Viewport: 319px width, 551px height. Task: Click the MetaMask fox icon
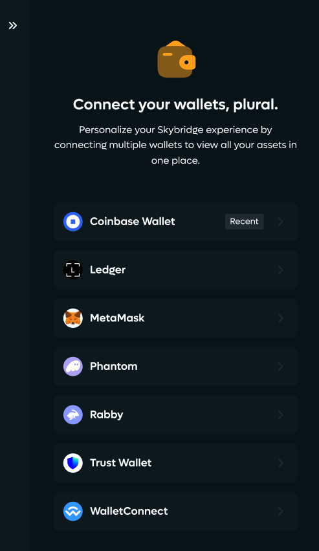[73, 318]
